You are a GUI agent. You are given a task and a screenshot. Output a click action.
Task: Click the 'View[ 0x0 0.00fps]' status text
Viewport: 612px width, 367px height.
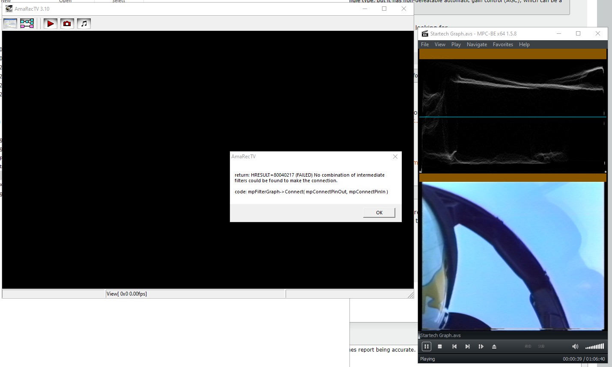coord(127,294)
